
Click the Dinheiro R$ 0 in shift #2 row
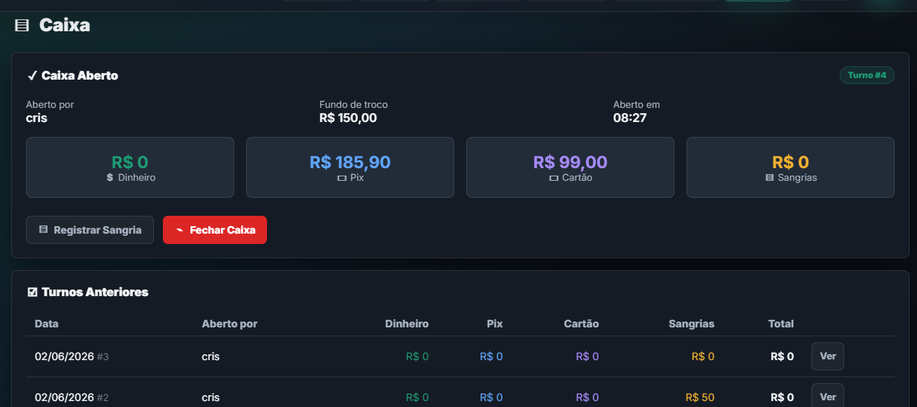tap(417, 397)
